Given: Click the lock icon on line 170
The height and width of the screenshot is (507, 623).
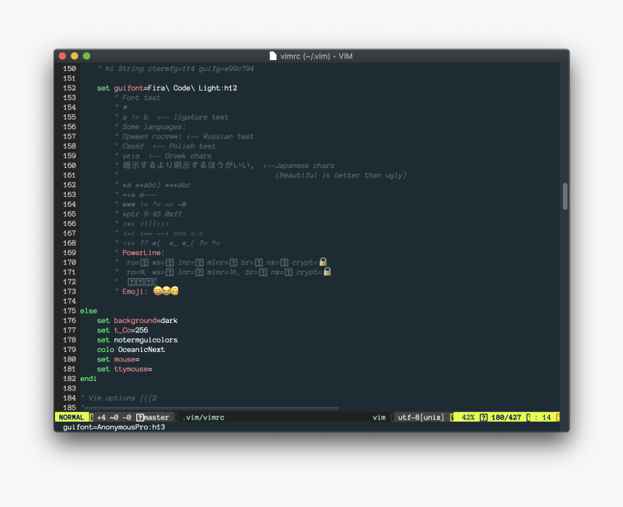Looking at the screenshot, I should pyautogui.click(x=324, y=262).
